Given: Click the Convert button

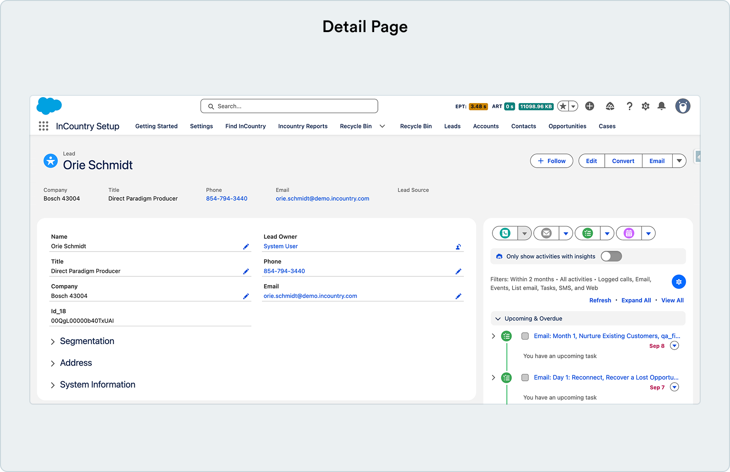Looking at the screenshot, I should pyautogui.click(x=623, y=161).
